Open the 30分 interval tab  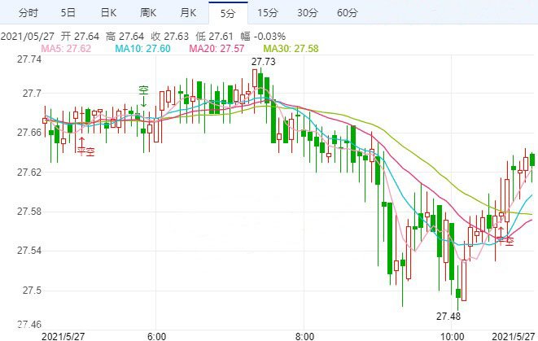point(307,13)
